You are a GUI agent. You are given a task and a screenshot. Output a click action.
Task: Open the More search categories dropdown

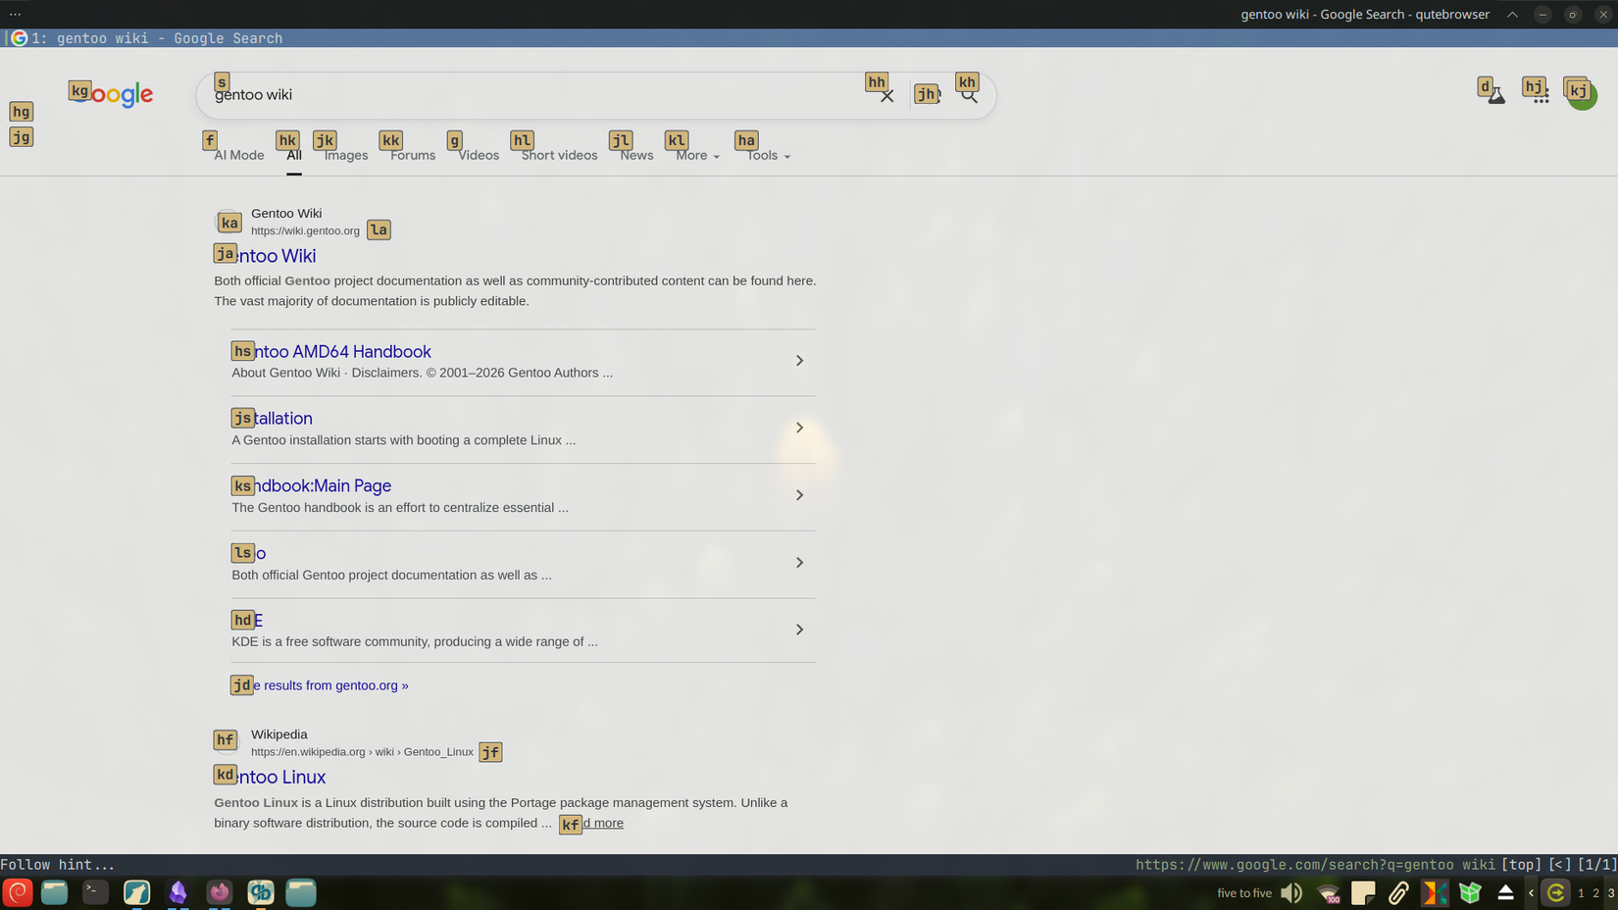point(694,155)
